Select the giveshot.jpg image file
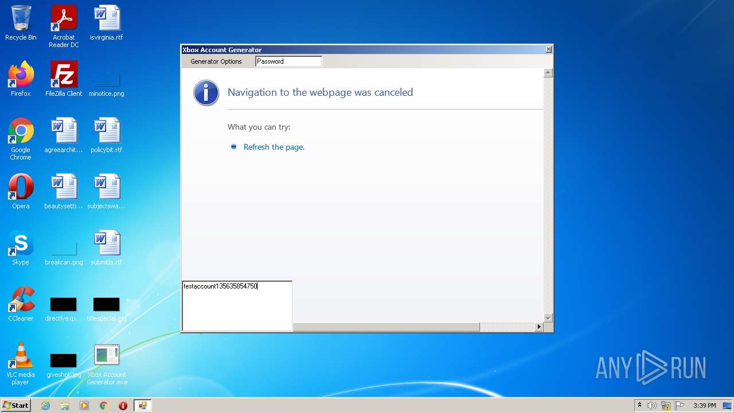734x413 pixels. (x=64, y=365)
